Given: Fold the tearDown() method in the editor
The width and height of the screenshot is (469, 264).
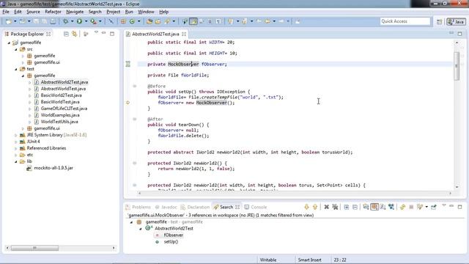Looking at the screenshot, I should (x=135, y=119).
